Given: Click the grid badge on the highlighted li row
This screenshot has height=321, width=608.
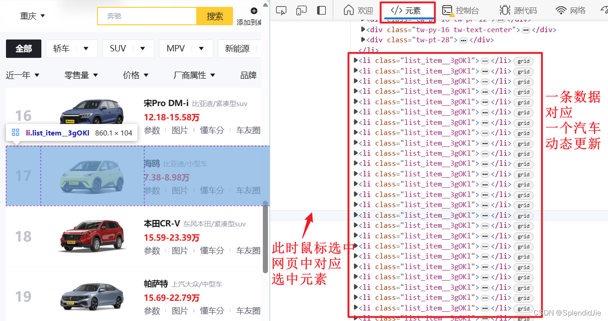Looking at the screenshot, I should [x=523, y=215].
